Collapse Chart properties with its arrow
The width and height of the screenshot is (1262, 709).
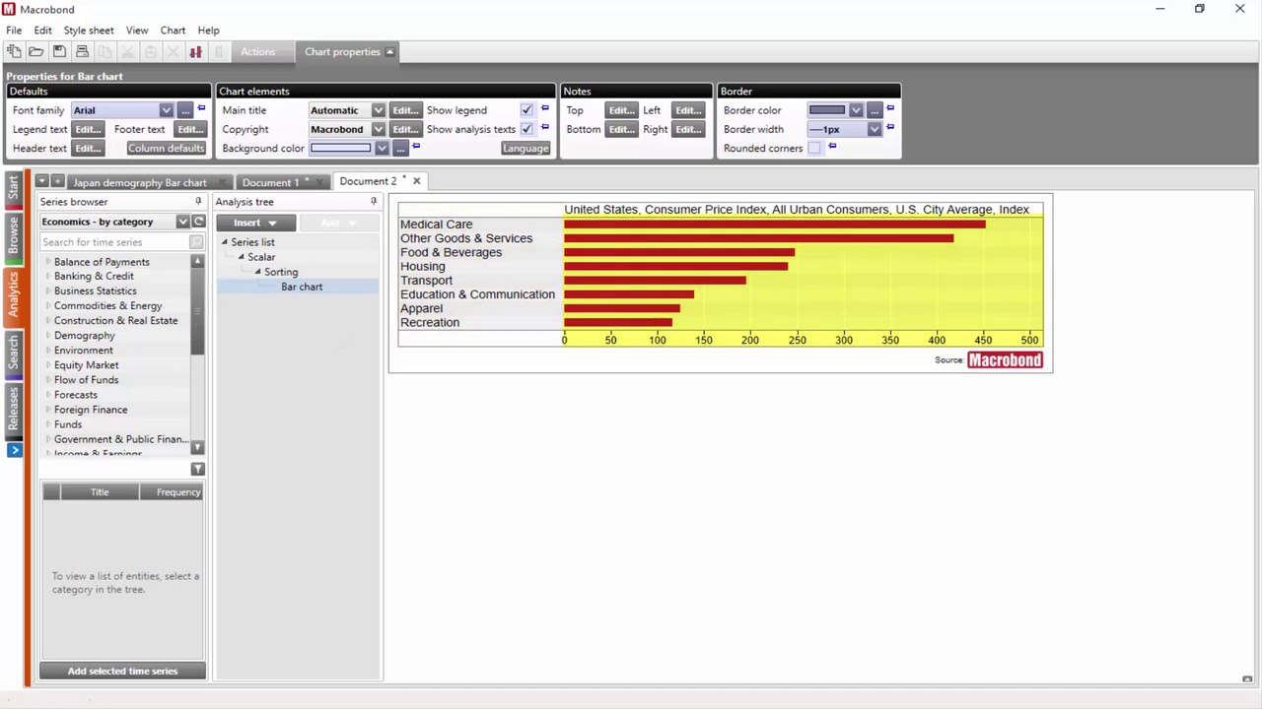pos(389,52)
